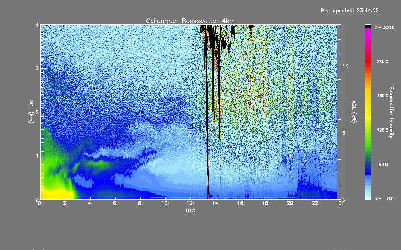This screenshot has height=250, width=401.
Task: Click the '1' km tick on left axis
Action: point(37,156)
